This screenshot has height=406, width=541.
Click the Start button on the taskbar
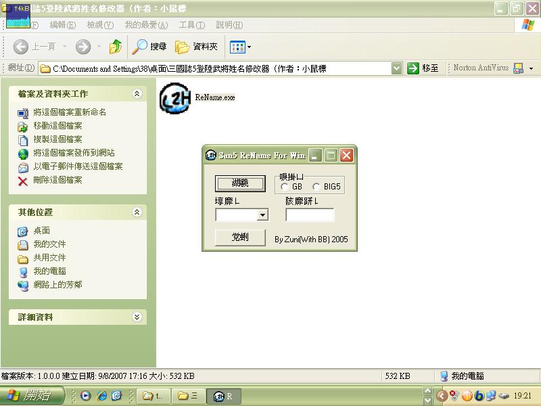click(32, 396)
